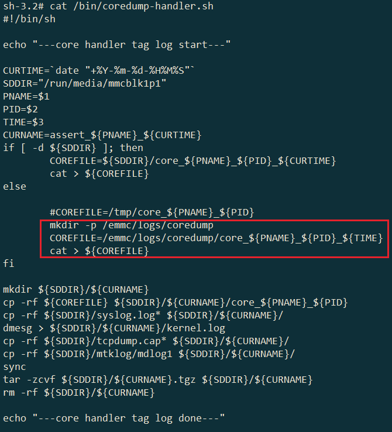Click the #!/bin/sh shebang line

click(x=29, y=19)
